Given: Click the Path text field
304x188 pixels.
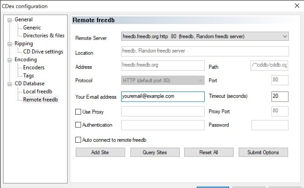Looking at the screenshot, I should tap(270, 65).
